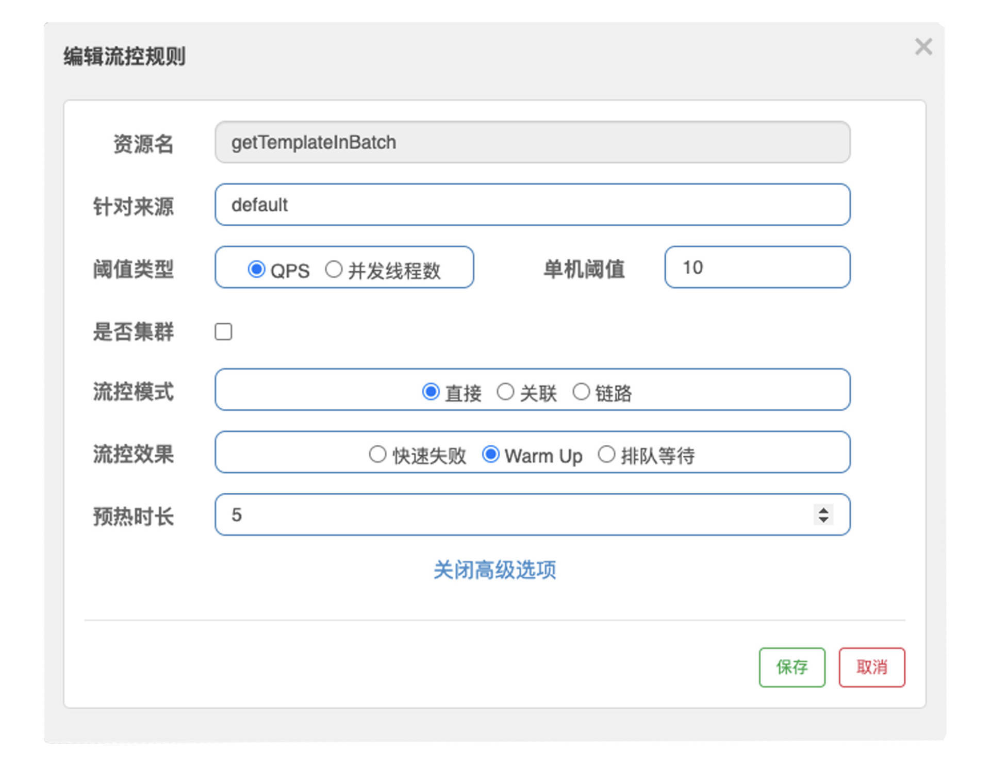
Task: Select the Warm Up effect option
Action: pyautogui.click(x=490, y=454)
